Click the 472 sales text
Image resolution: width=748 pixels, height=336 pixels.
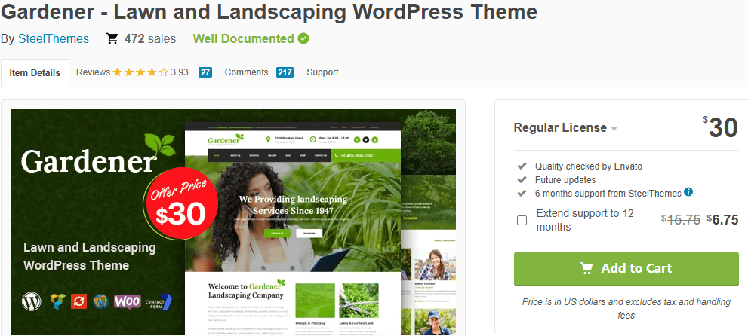(x=149, y=38)
